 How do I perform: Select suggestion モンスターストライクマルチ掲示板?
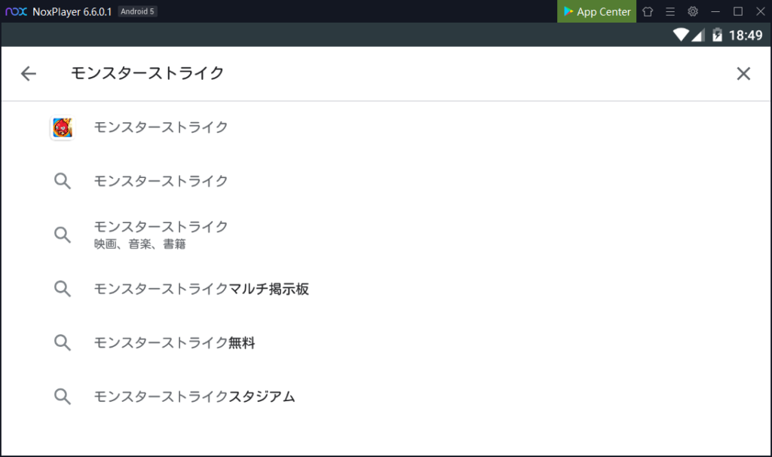click(201, 289)
